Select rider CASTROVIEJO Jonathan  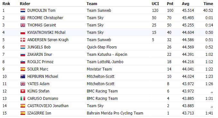pos(48,106)
